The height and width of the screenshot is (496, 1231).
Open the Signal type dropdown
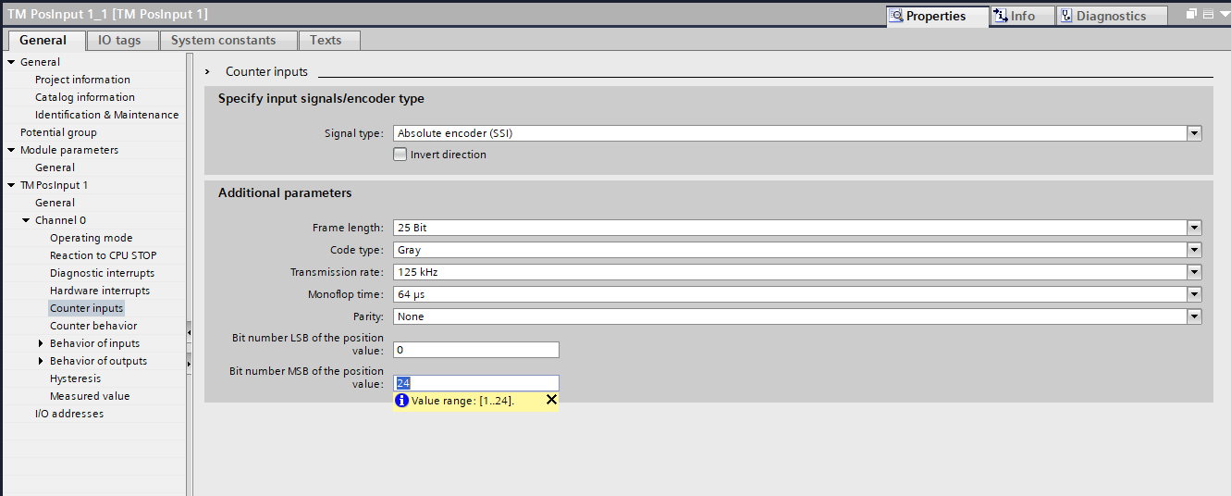1195,133
